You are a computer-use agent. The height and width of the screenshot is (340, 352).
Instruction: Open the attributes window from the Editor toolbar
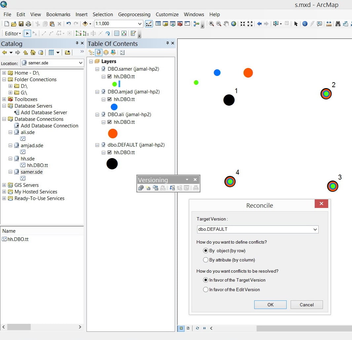click(x=117, y=33)
